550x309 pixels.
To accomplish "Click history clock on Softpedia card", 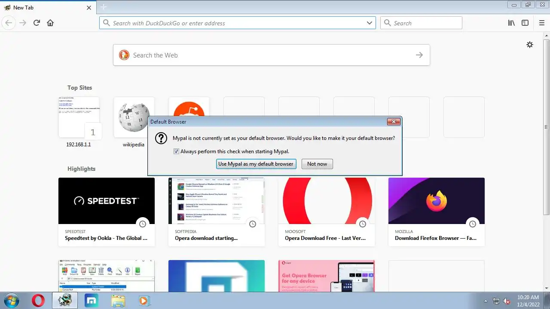I will (x=253, y=224).
